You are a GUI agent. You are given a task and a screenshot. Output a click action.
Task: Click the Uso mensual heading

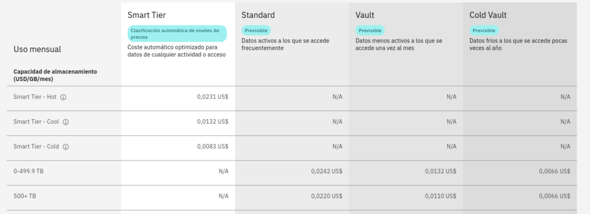[x=37, y=49]
